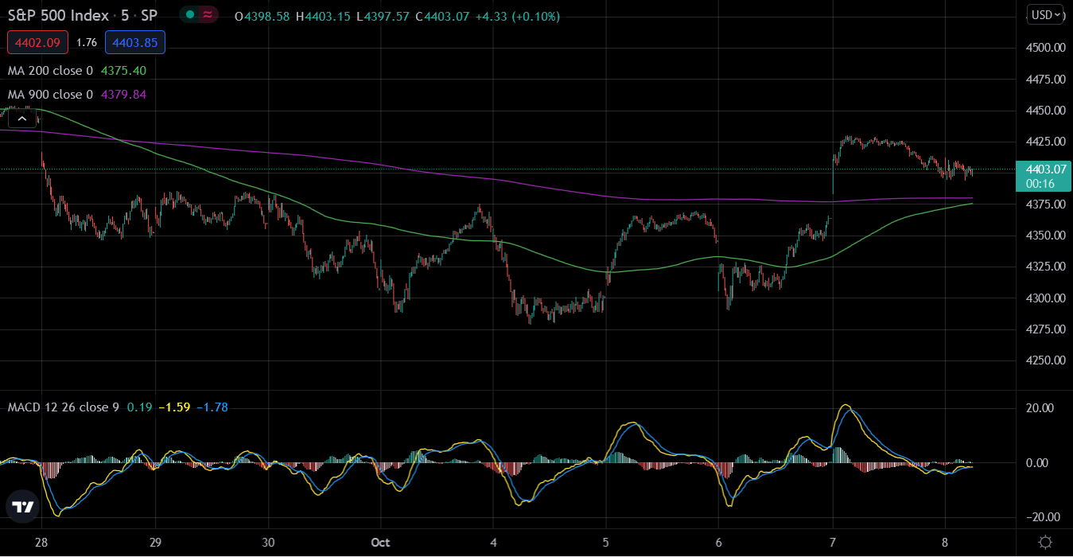The width and height of the screenshot is (1073, 557).
Task: Select the MA 900 close indicator legend
Action: 50,94
